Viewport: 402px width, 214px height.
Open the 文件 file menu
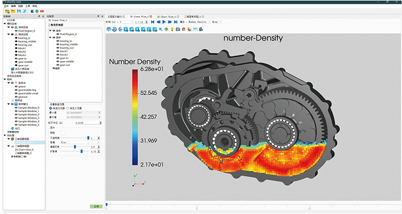pyautogui.click(x=6, y=6)
